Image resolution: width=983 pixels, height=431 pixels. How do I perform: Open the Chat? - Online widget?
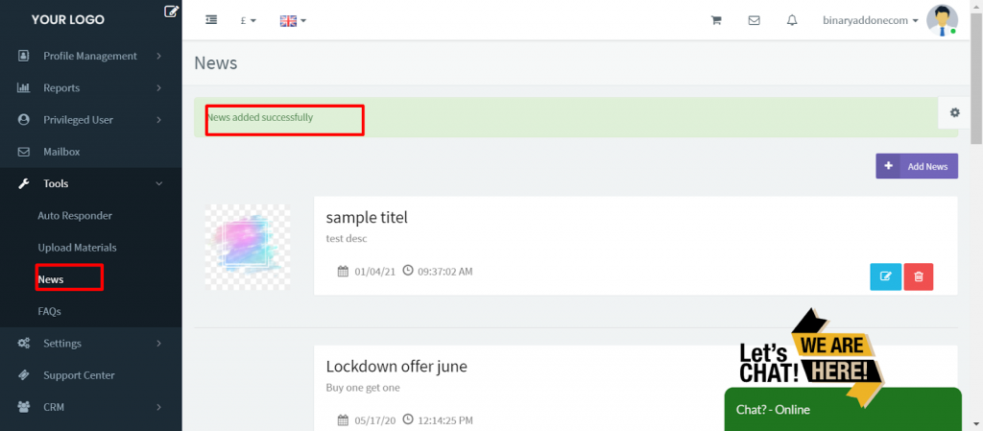[x=843, y=410]
